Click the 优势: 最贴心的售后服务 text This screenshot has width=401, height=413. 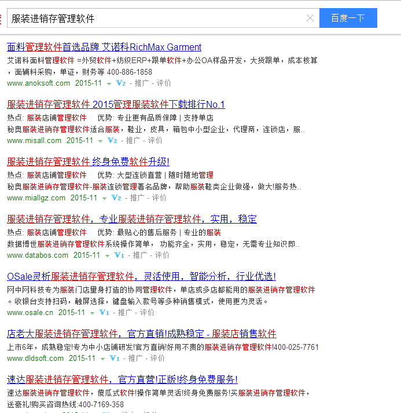point(137,233)
